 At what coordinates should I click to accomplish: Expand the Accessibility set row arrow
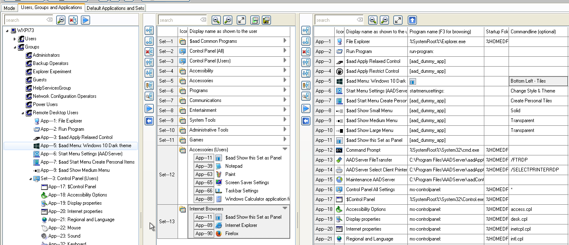285,71
